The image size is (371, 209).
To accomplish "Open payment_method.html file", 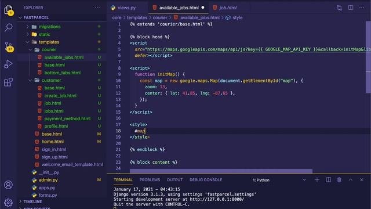I will [x=67, y=118].
